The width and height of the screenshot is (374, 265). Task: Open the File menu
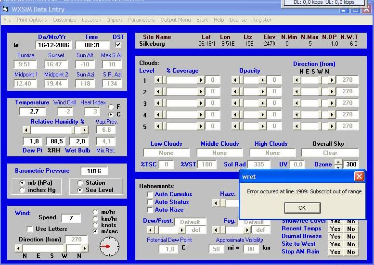point(7,20)
